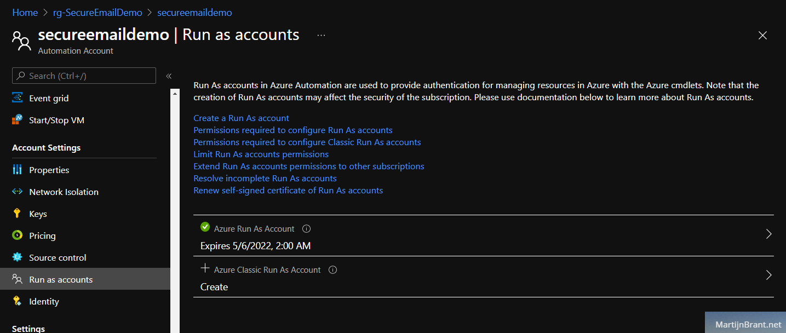Click the sidebar scroll up arrow
Screen dimensions: 786x333
pyautogui.click(x=175, y=94)
